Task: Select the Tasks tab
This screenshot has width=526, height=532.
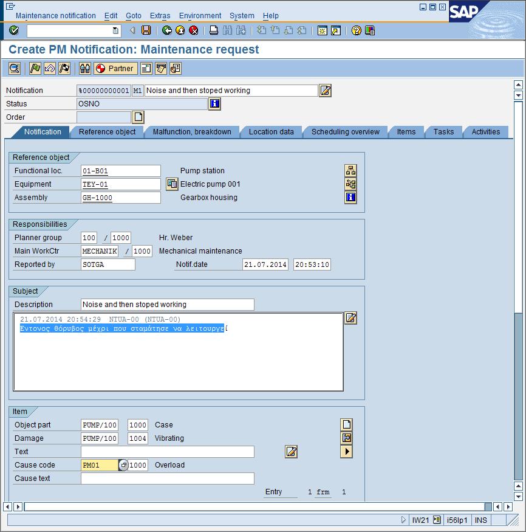Action: tap(443, 132)
